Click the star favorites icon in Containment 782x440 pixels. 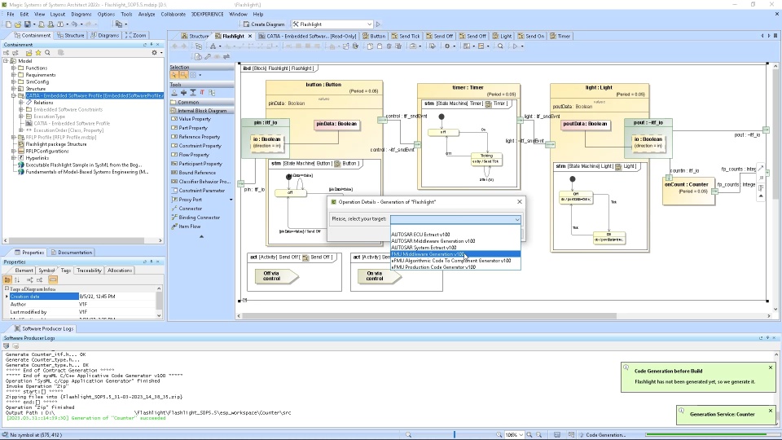(x=38, y=52)
